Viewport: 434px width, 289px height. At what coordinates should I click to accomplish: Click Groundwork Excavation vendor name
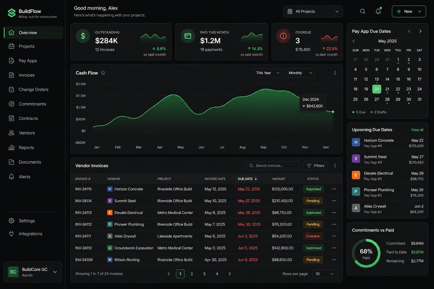tap(134, 248)
